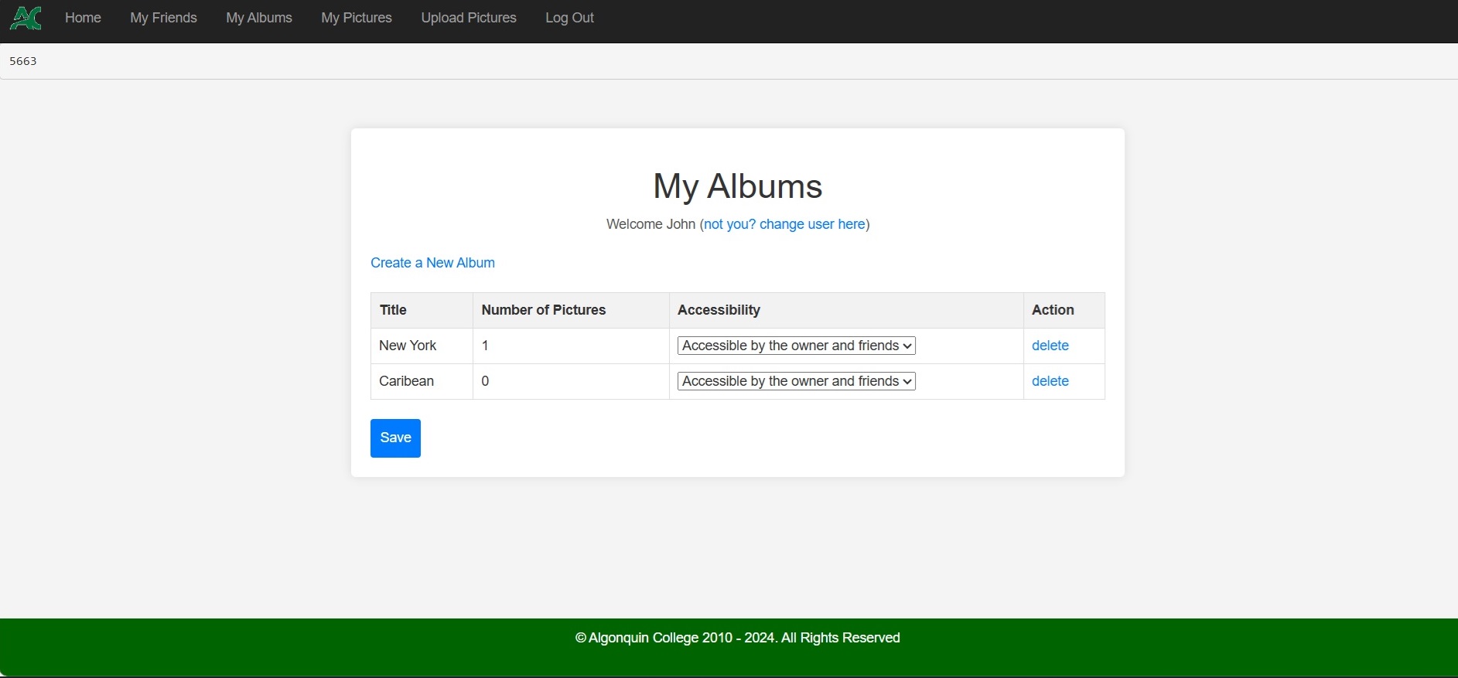Screen dimensions: 1458x678
Task: Expand the New York accessibility dropdown
Action: (796, 346)
